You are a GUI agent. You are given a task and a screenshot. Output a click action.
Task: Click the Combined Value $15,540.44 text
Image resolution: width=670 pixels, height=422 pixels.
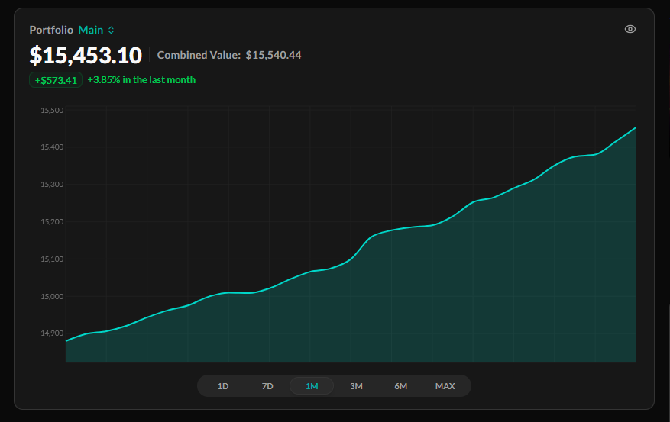229,55
